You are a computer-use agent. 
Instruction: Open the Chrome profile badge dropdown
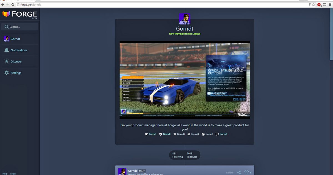[x=319, y=4]
